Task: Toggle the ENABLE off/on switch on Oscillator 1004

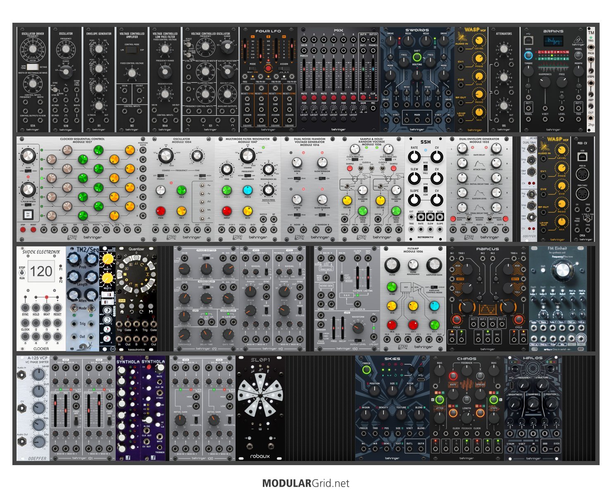Action: (x=160, y=176)
